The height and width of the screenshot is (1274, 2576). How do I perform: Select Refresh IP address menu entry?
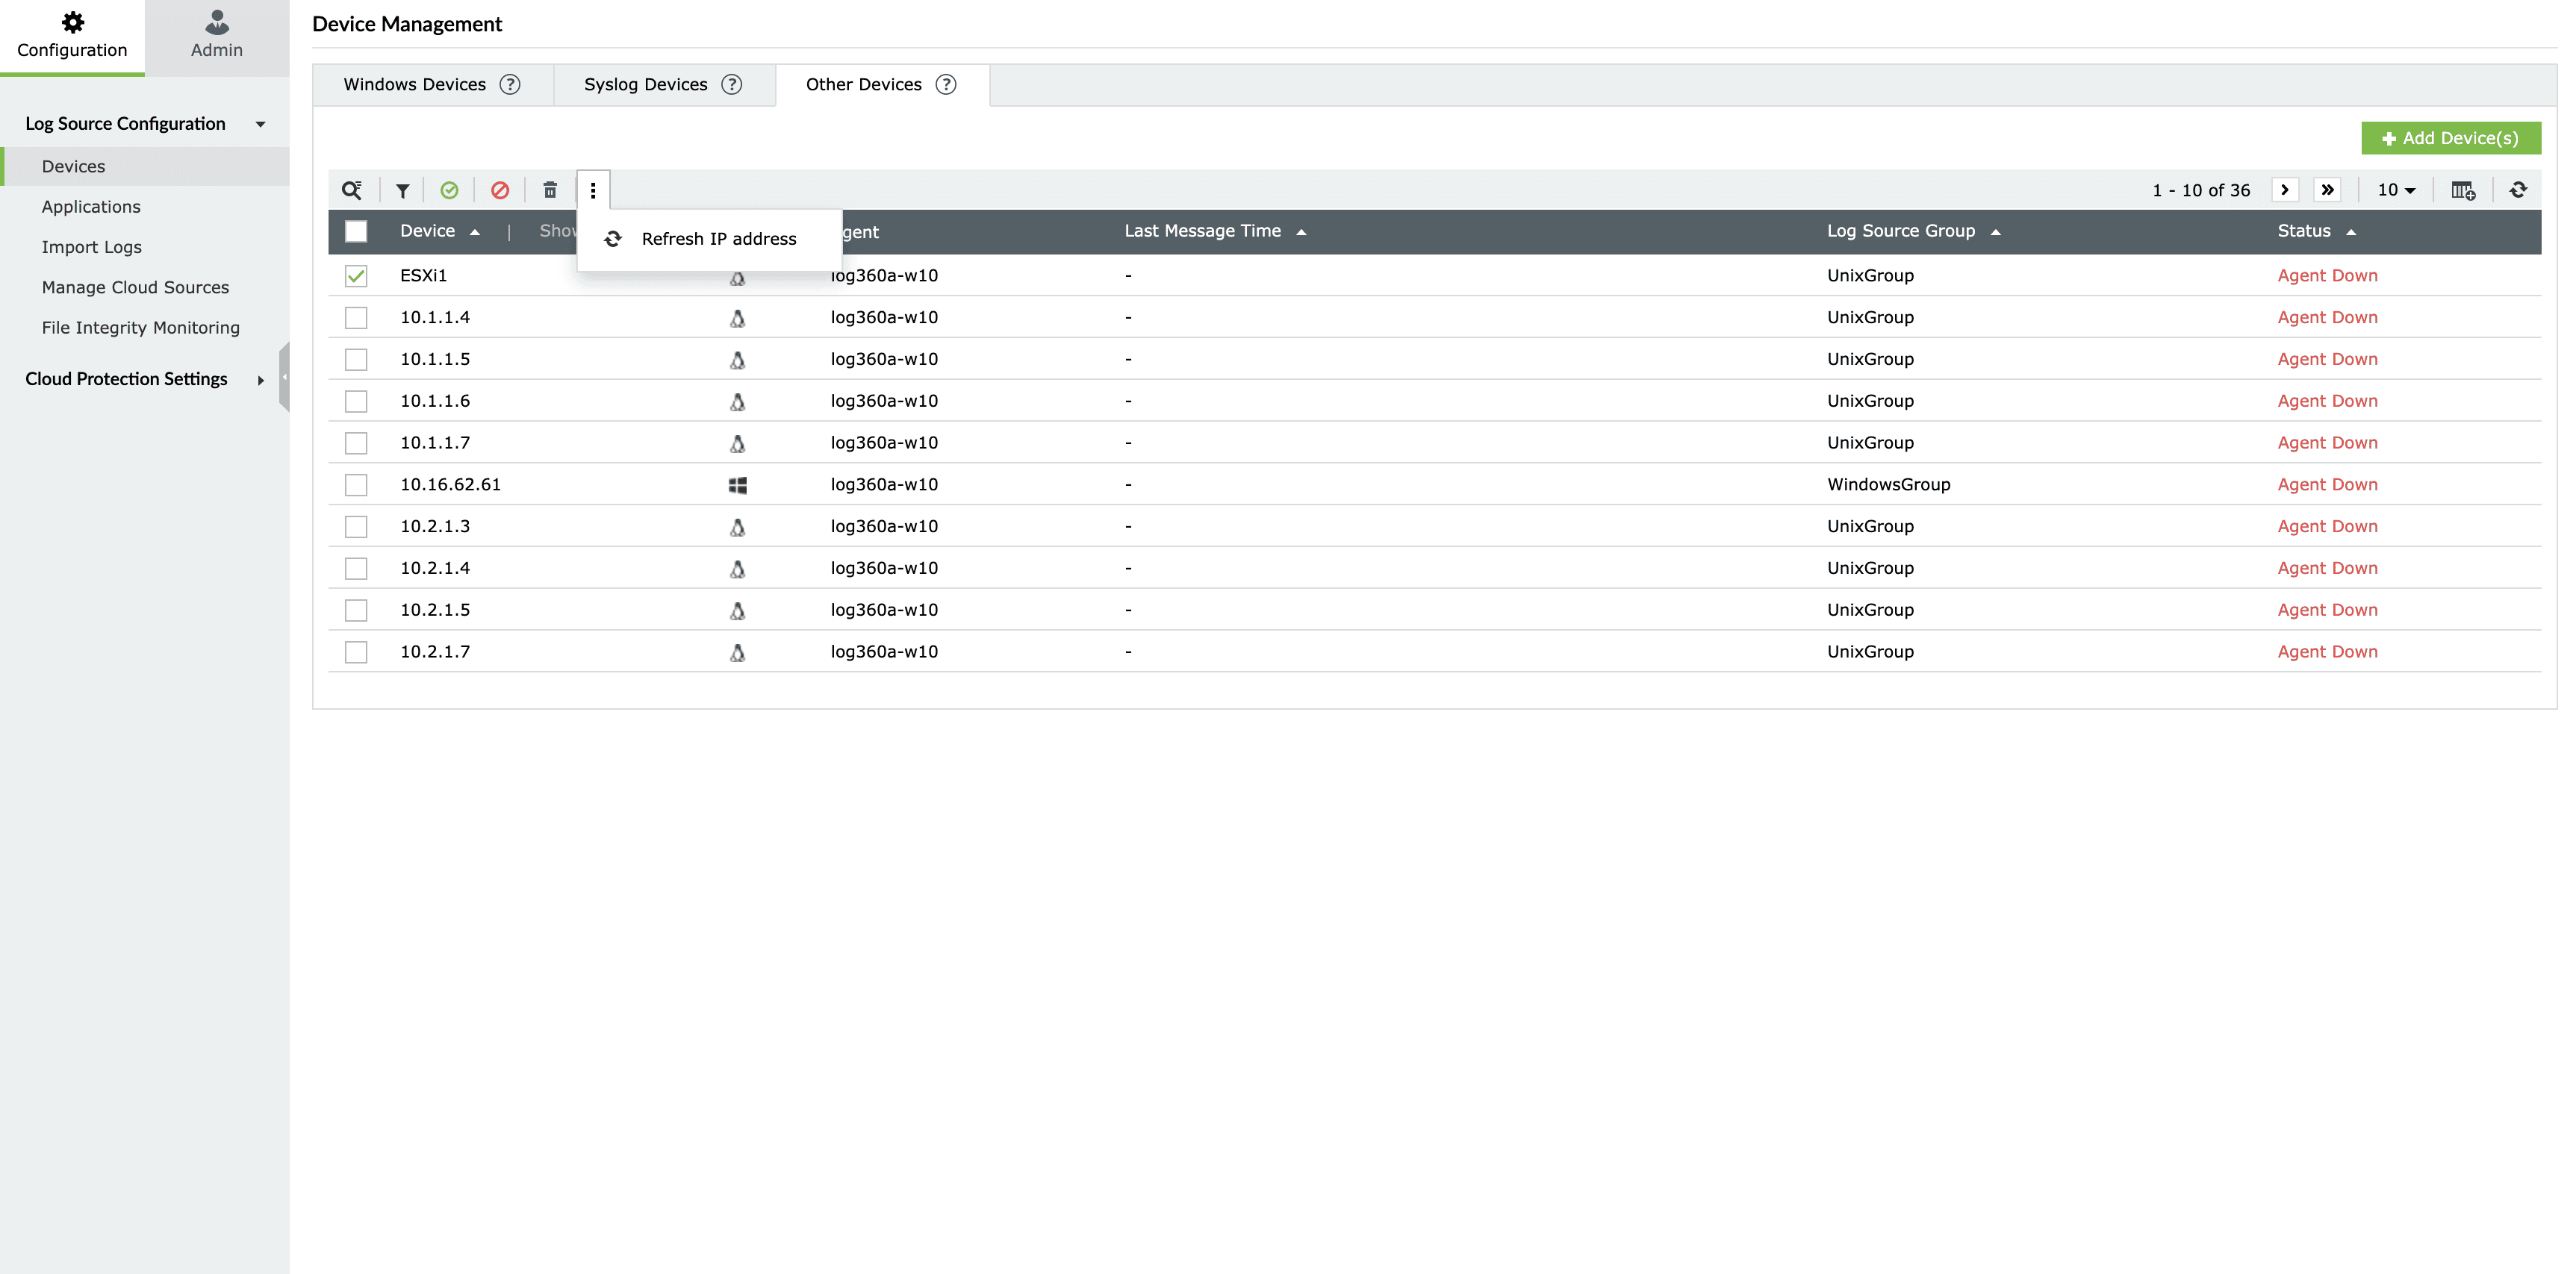(x=718, y=239)
